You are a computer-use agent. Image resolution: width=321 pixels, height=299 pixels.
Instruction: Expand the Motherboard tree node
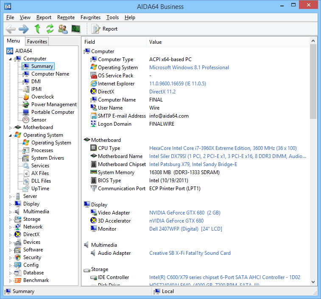pos(11,127)
